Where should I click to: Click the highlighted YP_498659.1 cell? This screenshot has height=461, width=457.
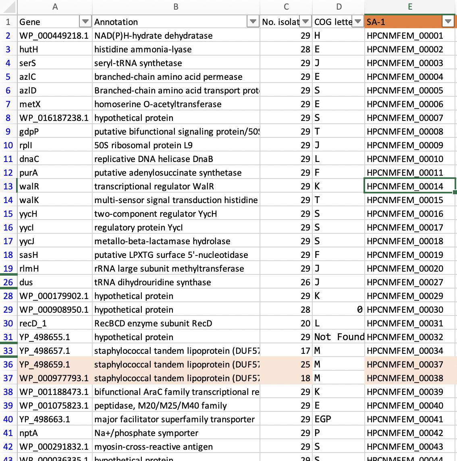coord(55,365)
